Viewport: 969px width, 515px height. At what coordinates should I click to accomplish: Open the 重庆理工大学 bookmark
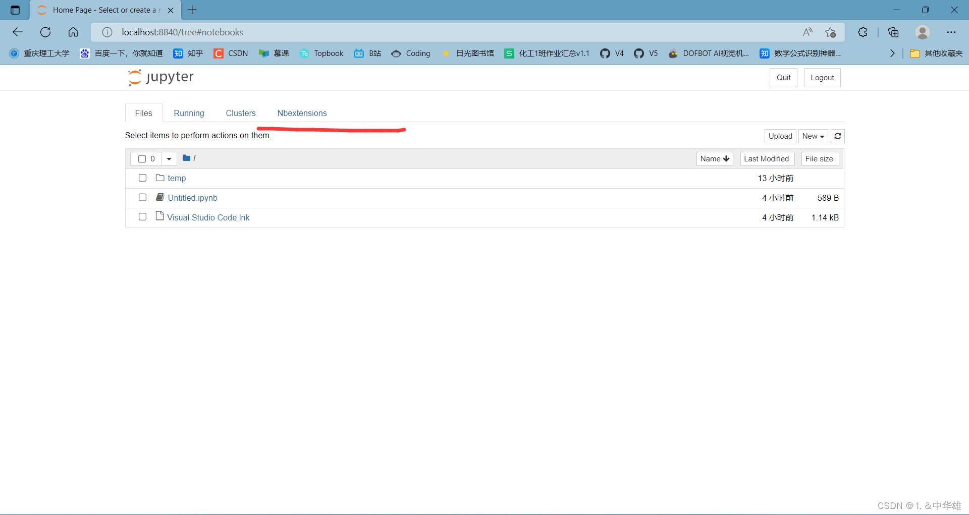coord(39,53)
